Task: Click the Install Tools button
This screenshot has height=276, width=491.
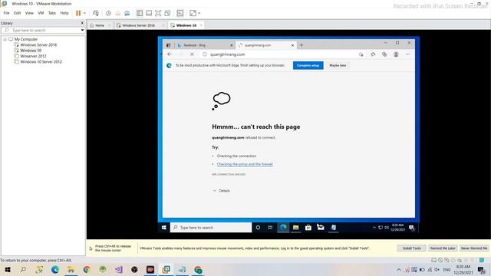Action: point(412,248)
